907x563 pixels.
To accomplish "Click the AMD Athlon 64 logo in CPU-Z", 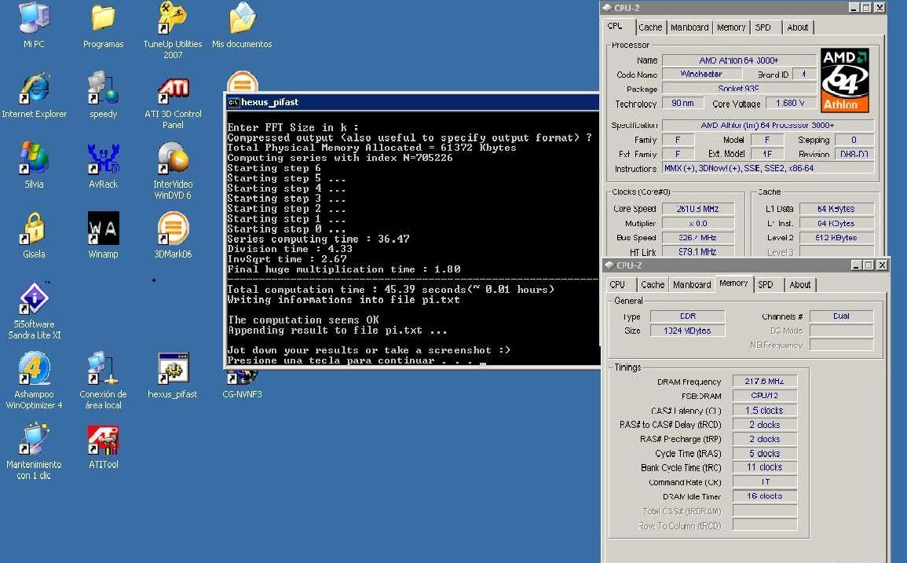I will click(x=844, y=80).
